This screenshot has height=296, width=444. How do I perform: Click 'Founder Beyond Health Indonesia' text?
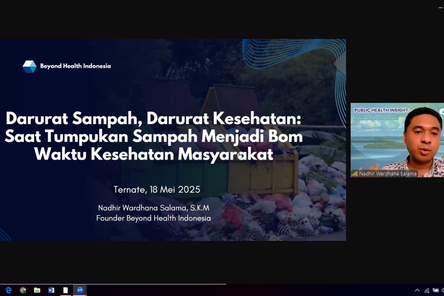tap(154, 218)
